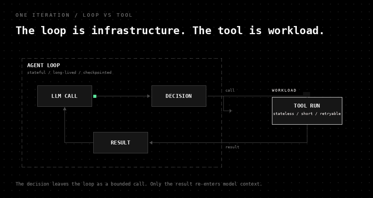Screen dimensions: 373x198
Task: Click the footer caption about bounded call
Action: click(x=139, y=184)
